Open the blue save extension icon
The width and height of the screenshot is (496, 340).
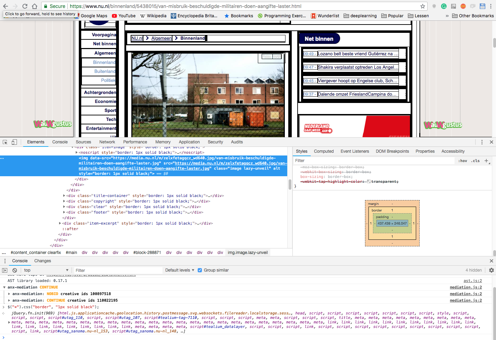point(483,6)
